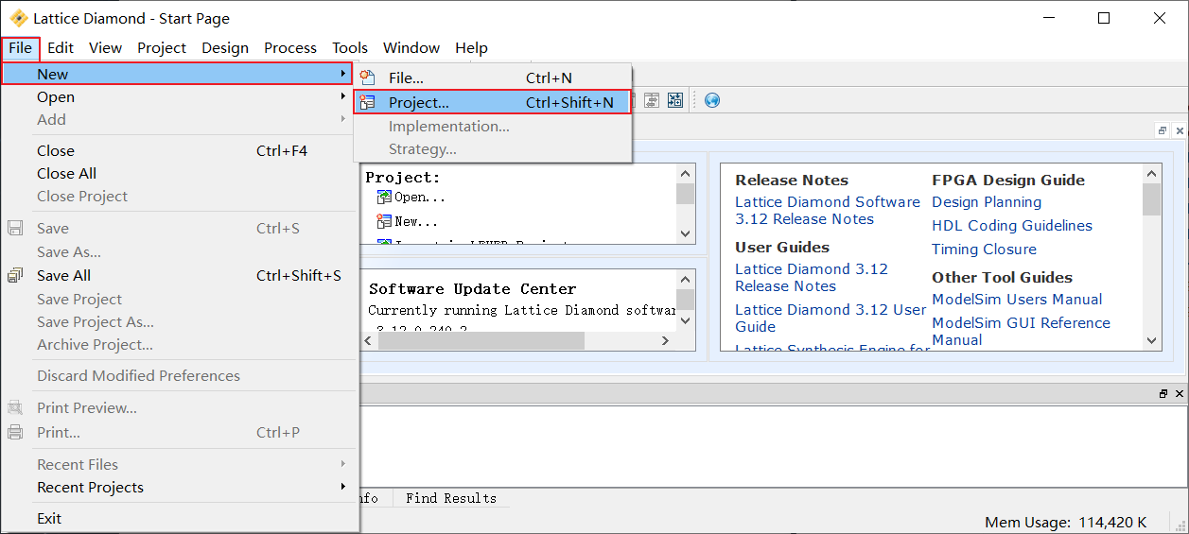Screen dimensions: 1189x534
Task: Click the new Project icon in submenu
Action: click(x=368, y=102)
